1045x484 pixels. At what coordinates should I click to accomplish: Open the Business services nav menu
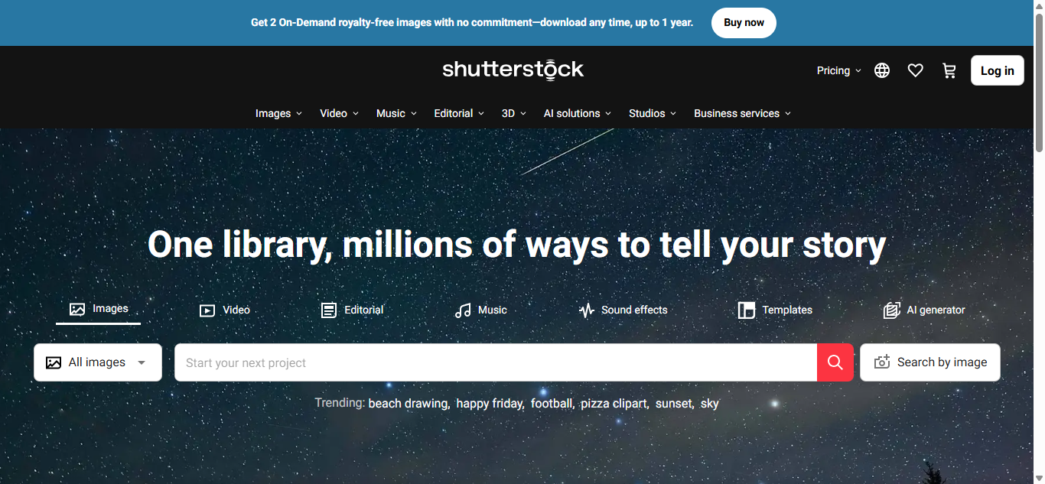742,113
